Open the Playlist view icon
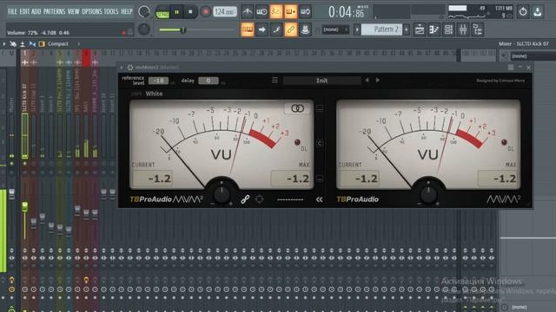This screenshot has height=312, width=556. pyautogui.click(x=420, y=29)
